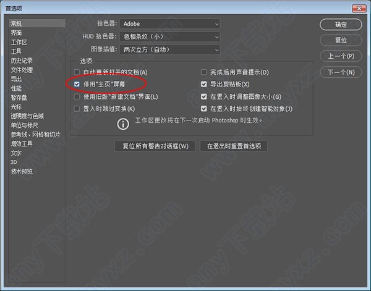The width and height of the screenshot is (371, 291).
Task: Go to next page with 下一个(N)
Action: point(341,72)
